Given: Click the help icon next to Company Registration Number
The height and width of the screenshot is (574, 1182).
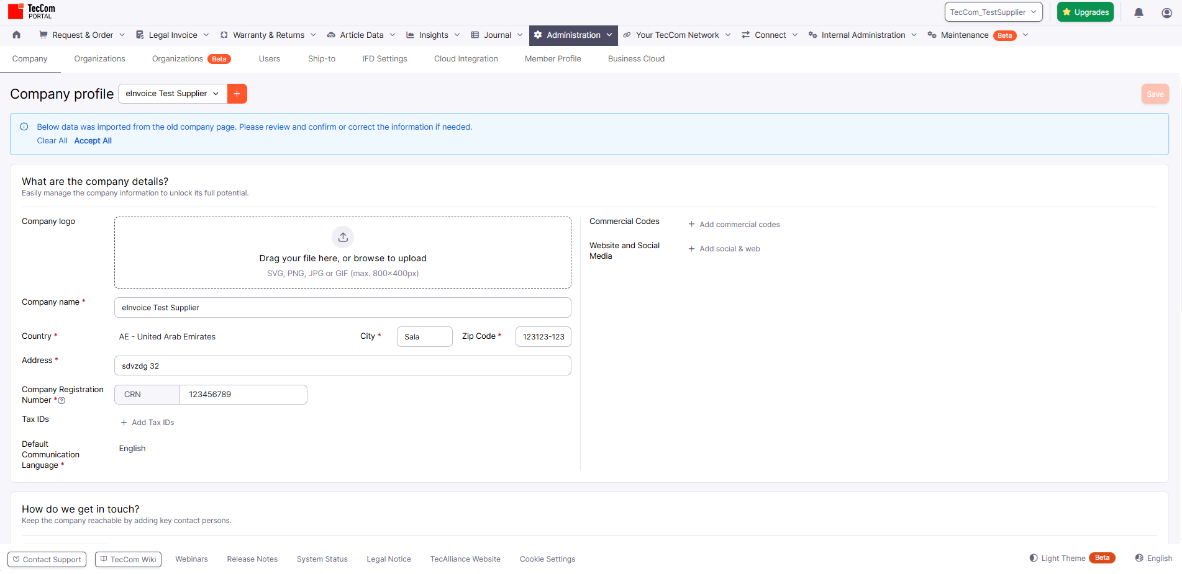Looking at the screenshot, I should click(x=61, y=401).
